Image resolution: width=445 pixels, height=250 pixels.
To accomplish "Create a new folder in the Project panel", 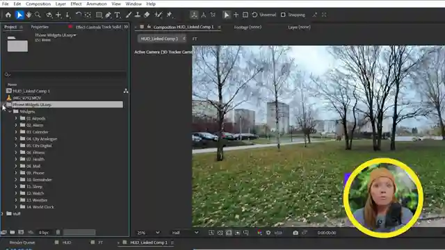I will coord(13,233).
